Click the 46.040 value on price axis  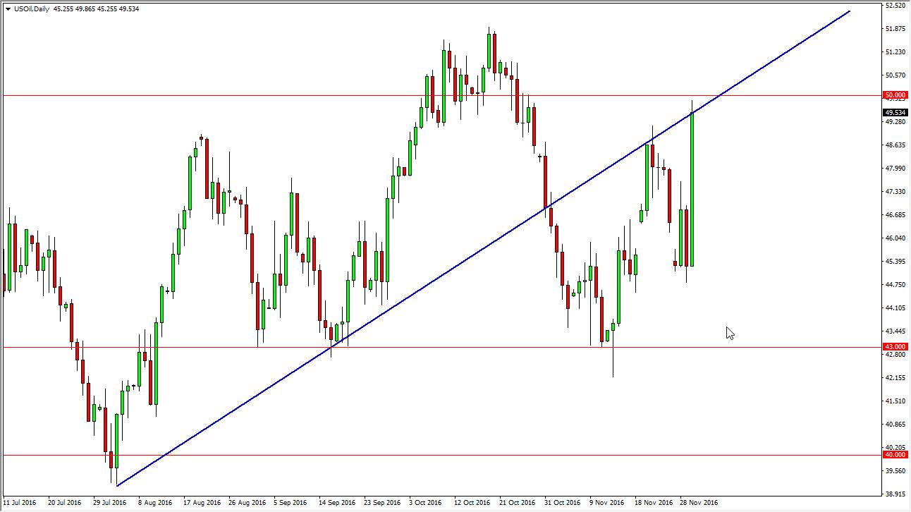tap(895, 238)
